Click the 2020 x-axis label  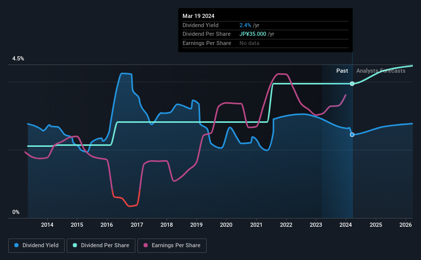(226, 225)
